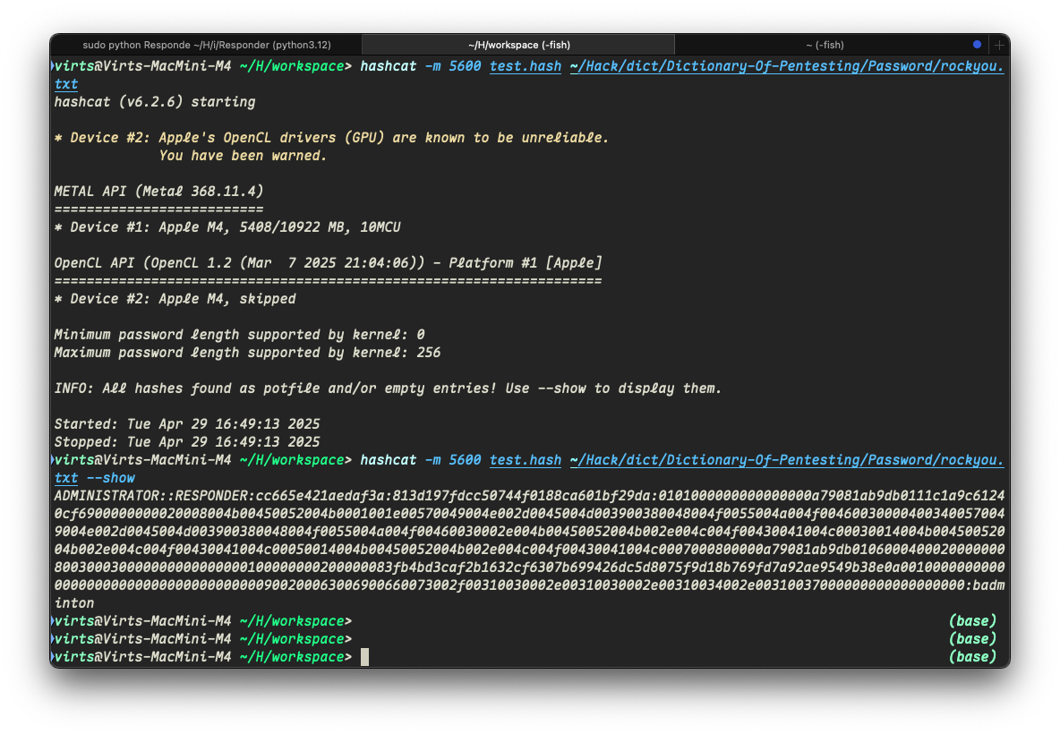This screenshot has height=734, width=1060.
Task: Open test.hash link in first command
Action: (x=526, y=66)
